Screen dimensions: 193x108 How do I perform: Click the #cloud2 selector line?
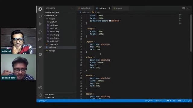pyautogui.click(x=91, y=76)
